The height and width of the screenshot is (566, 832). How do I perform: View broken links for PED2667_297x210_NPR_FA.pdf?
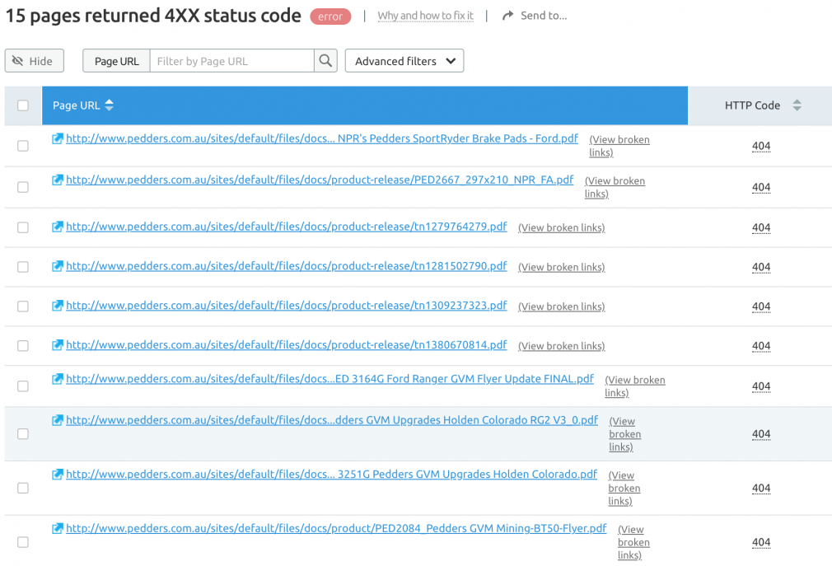[615, 187]
